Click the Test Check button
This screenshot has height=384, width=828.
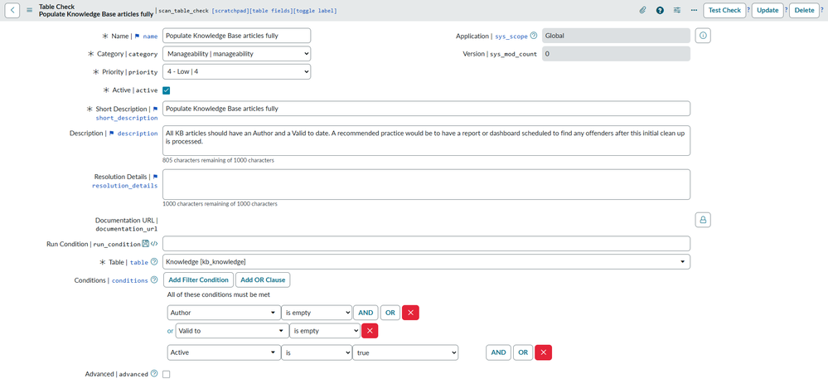[724, 10]
